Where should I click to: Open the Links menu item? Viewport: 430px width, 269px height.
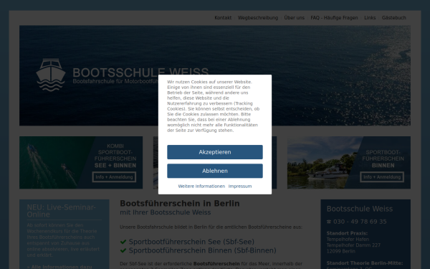pos(370,18)
